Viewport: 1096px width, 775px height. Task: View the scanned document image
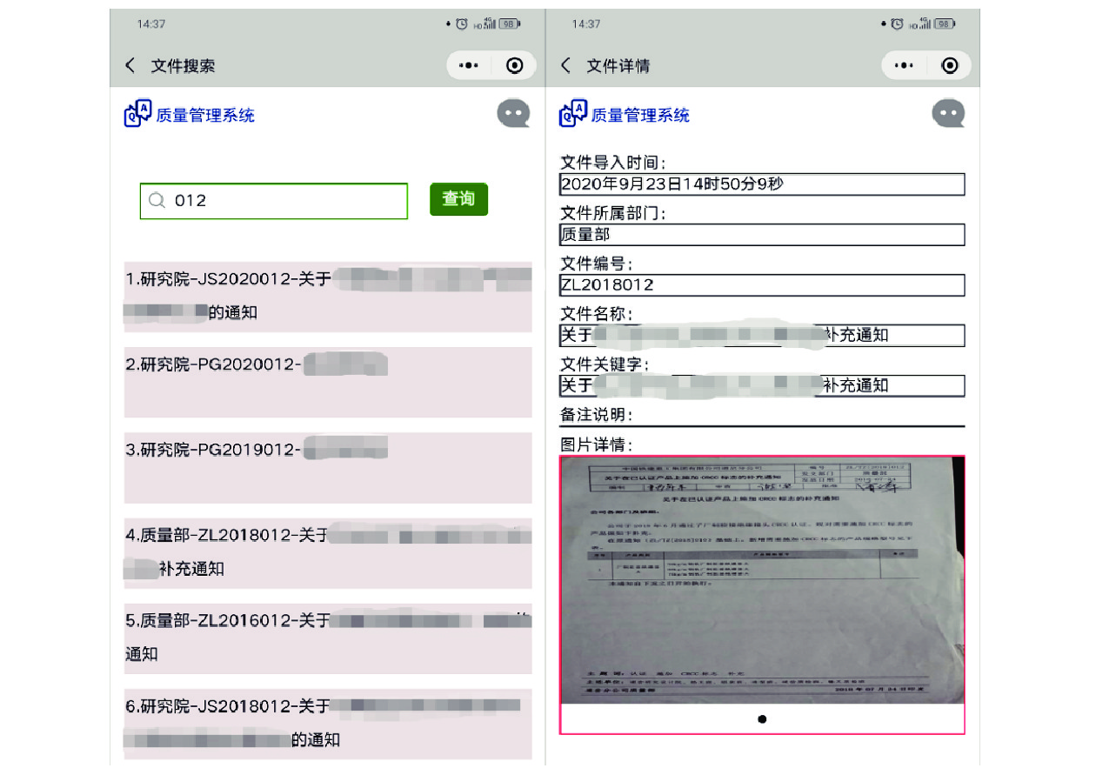click(762, 579)
